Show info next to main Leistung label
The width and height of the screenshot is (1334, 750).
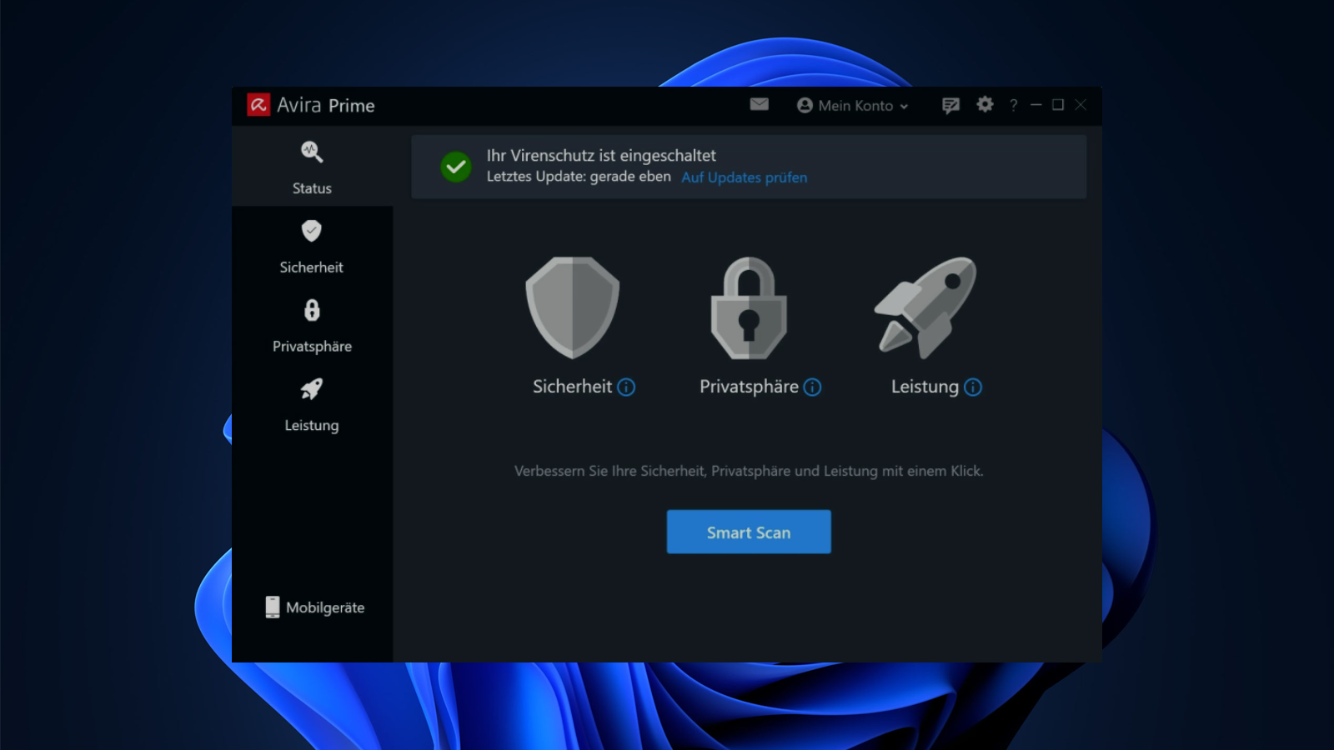[x=973, y=387]
